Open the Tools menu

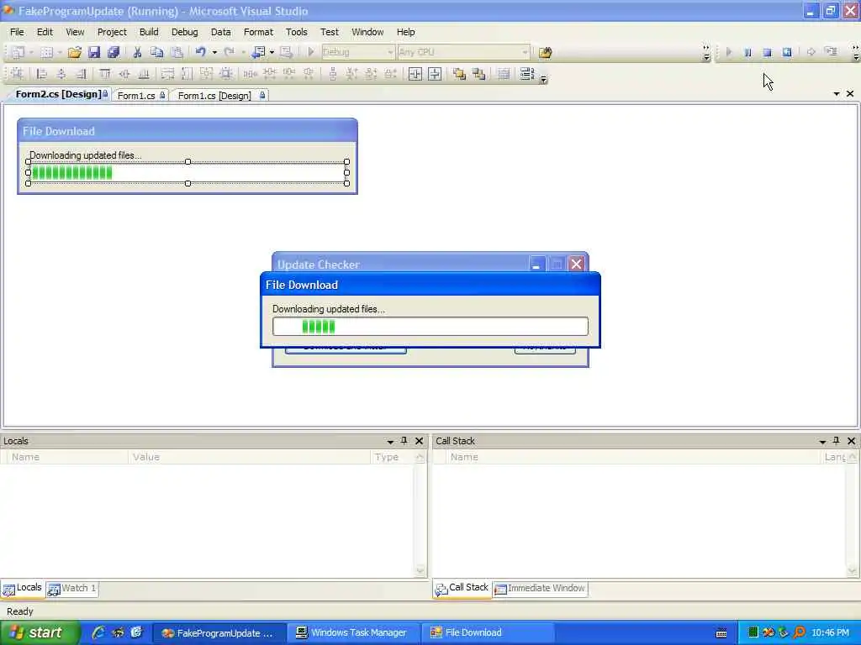pyautogui.click(x=297, y=32)
